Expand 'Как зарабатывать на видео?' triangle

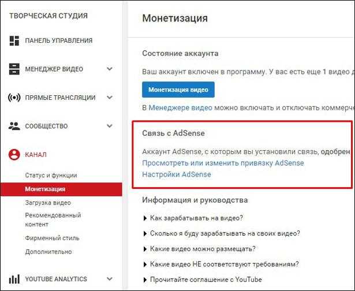pyautogui.click(x=145, y=218)
